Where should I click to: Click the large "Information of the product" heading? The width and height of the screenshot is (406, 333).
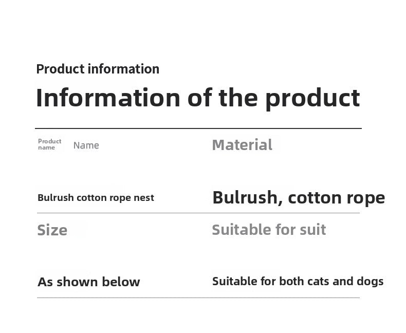tap(198, 98)
